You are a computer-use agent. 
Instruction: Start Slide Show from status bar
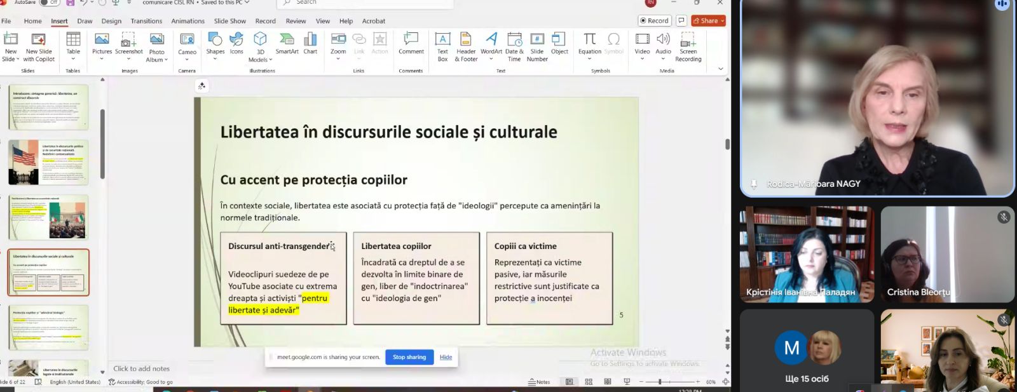(x=627, y=382)
